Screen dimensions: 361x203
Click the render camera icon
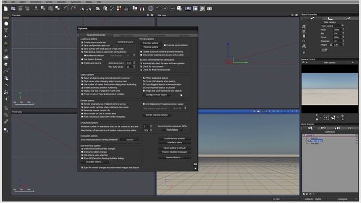tap(209, 8)
